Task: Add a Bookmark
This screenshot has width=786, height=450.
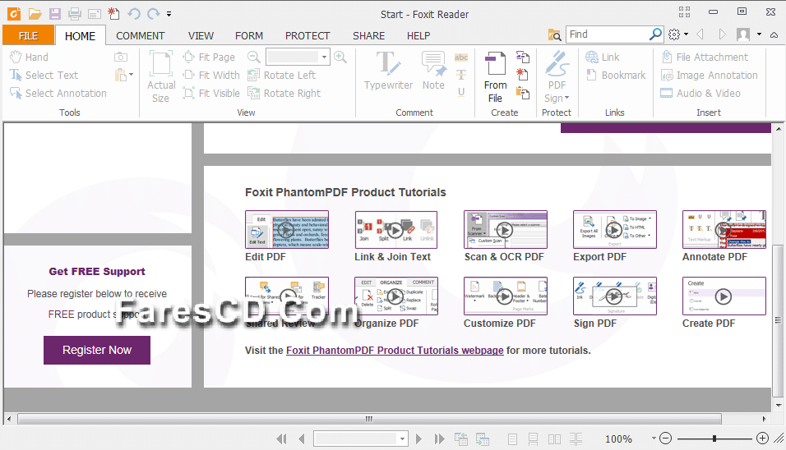Action: click(x=616, y=75)
